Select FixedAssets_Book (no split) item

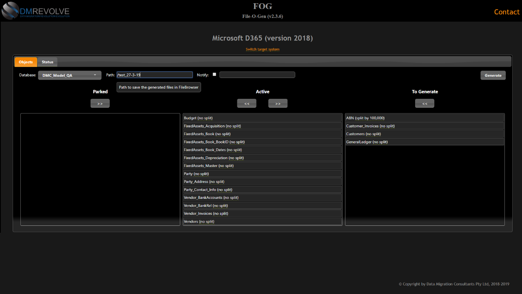click(x=262, y=134)
